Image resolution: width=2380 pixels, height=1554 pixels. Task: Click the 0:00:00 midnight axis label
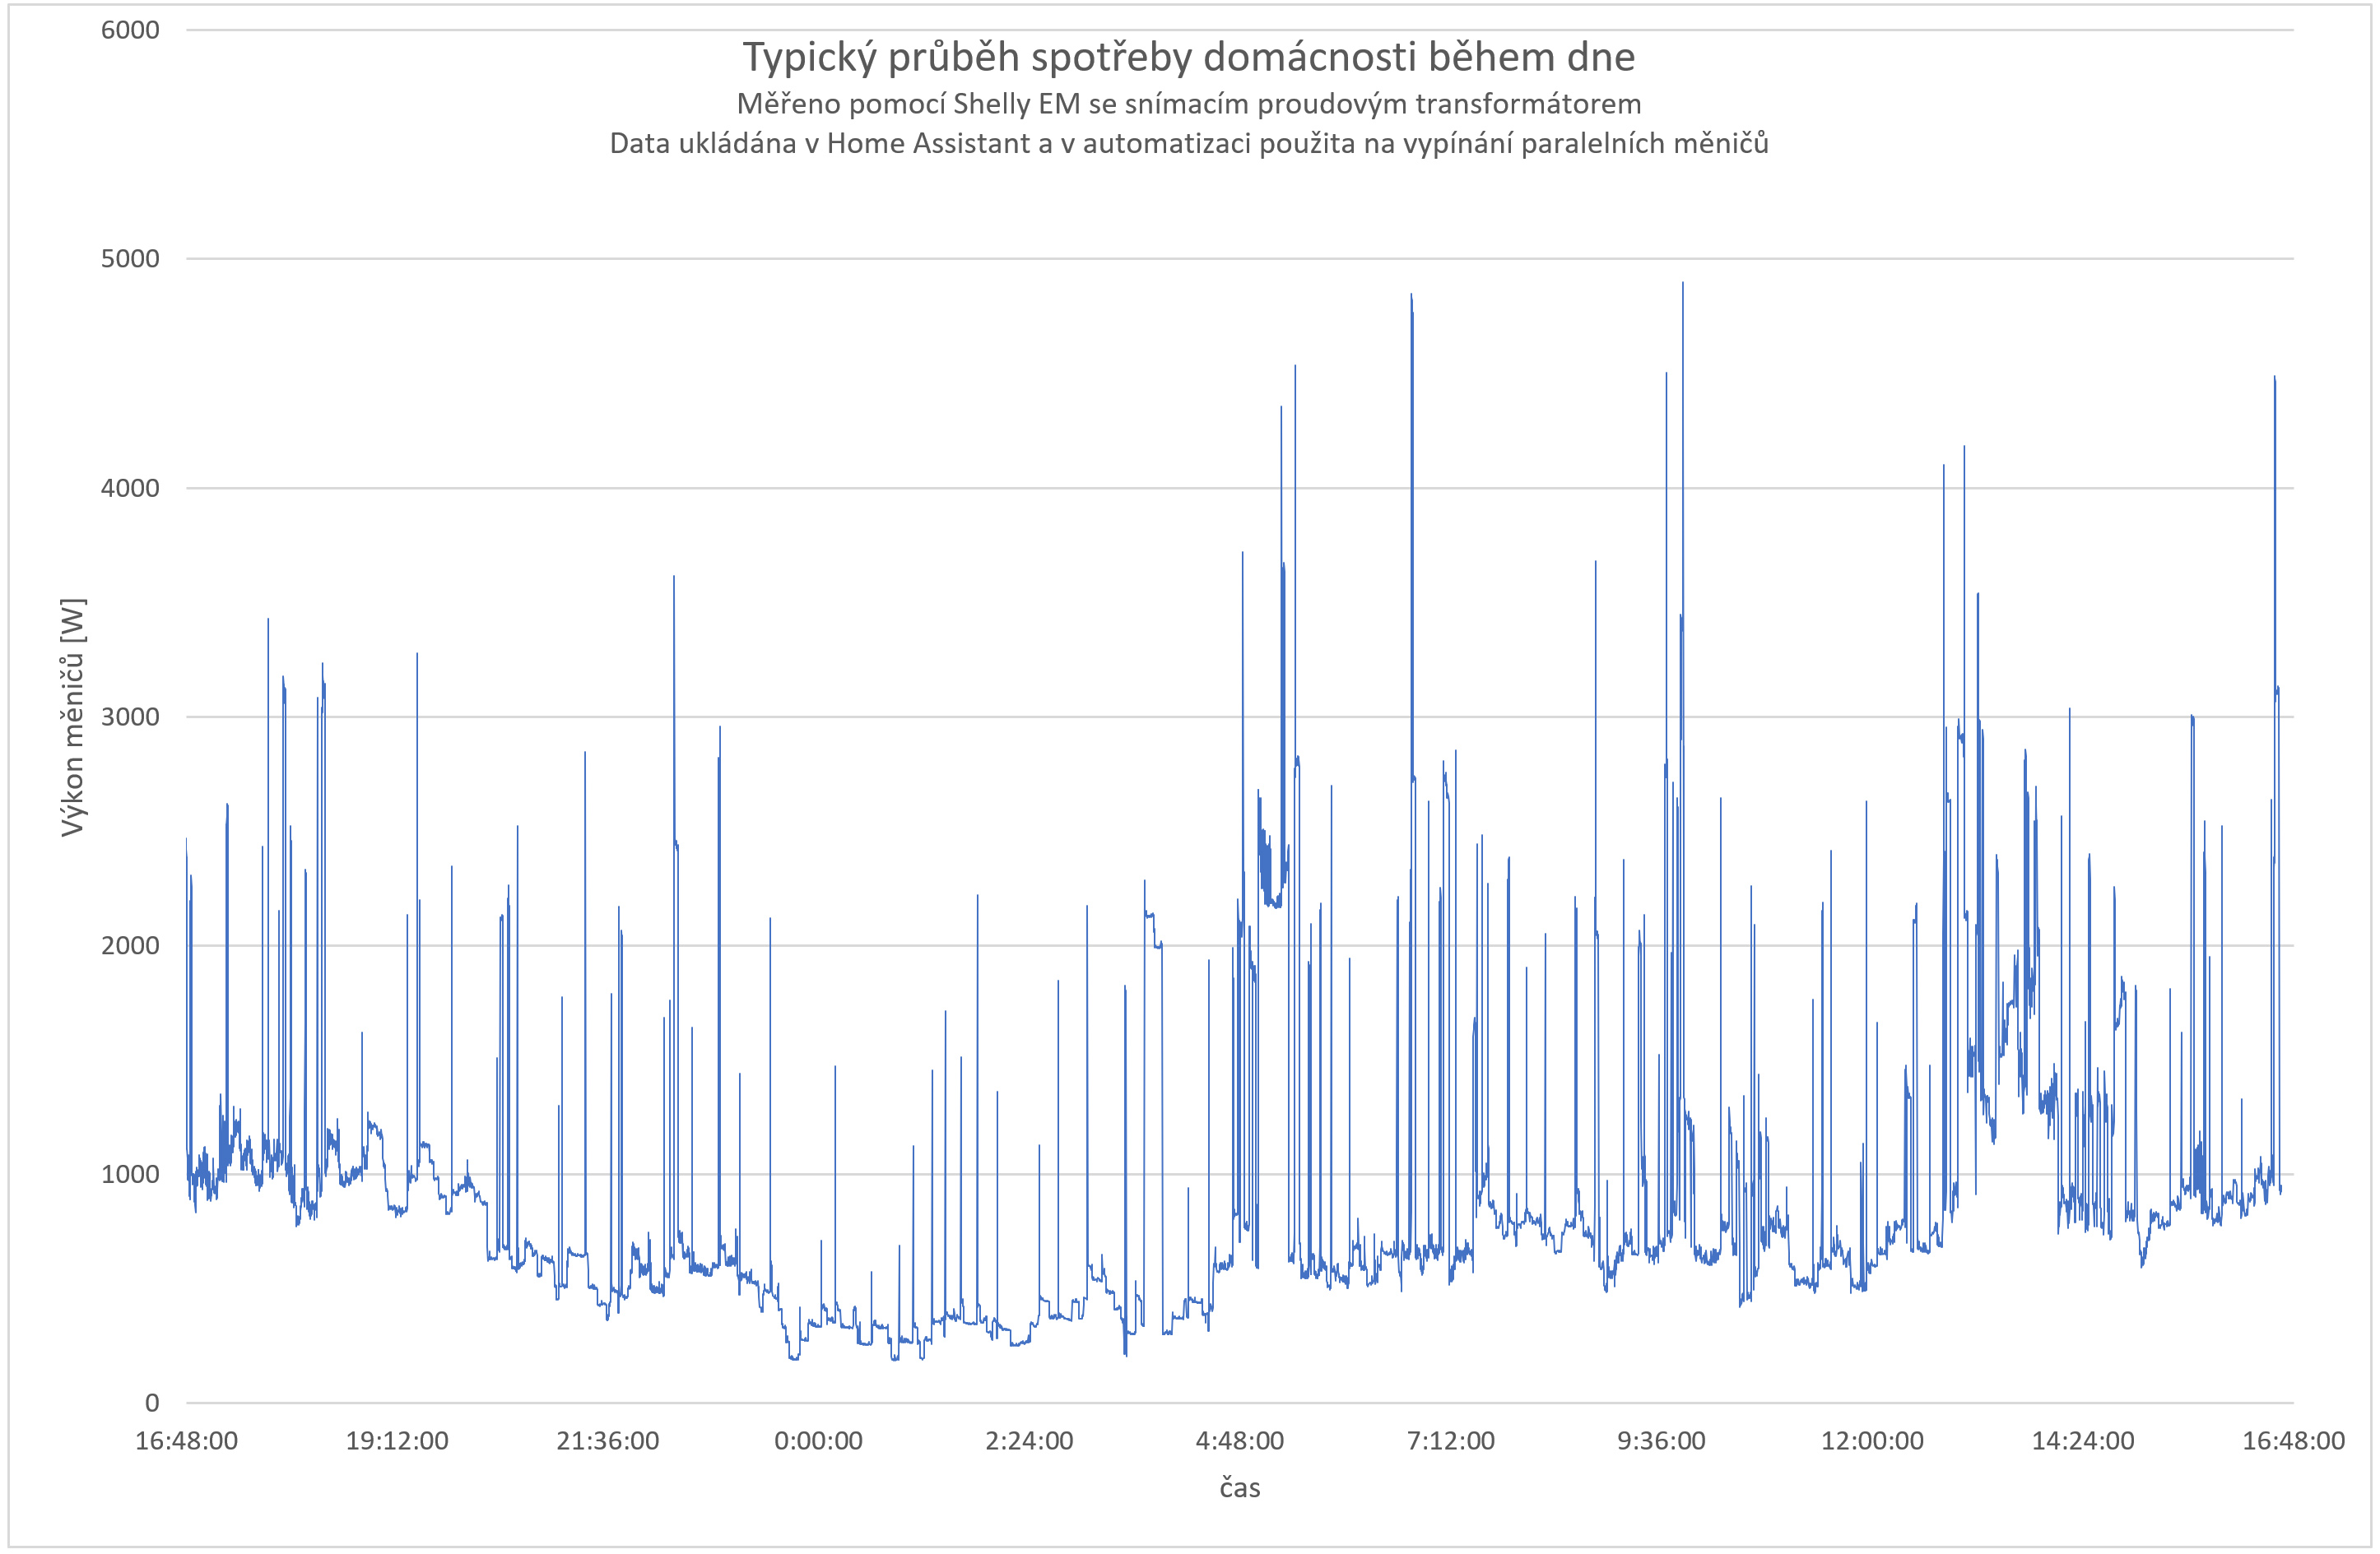818,1441
